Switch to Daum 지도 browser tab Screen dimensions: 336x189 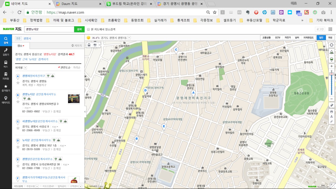coord(78,4)
